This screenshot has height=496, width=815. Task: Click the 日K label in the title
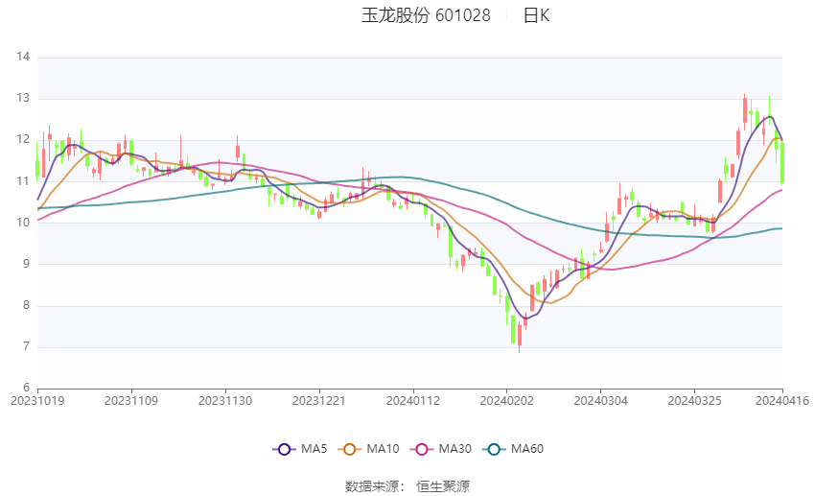coord(536,15)
